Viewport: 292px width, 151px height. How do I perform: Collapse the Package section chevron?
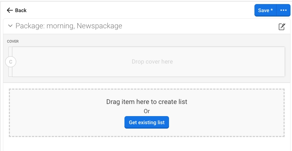10,26
